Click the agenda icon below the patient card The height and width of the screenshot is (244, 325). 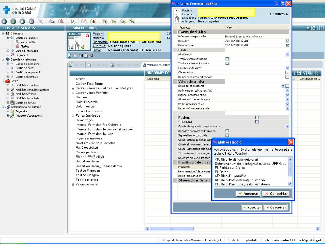81,56
